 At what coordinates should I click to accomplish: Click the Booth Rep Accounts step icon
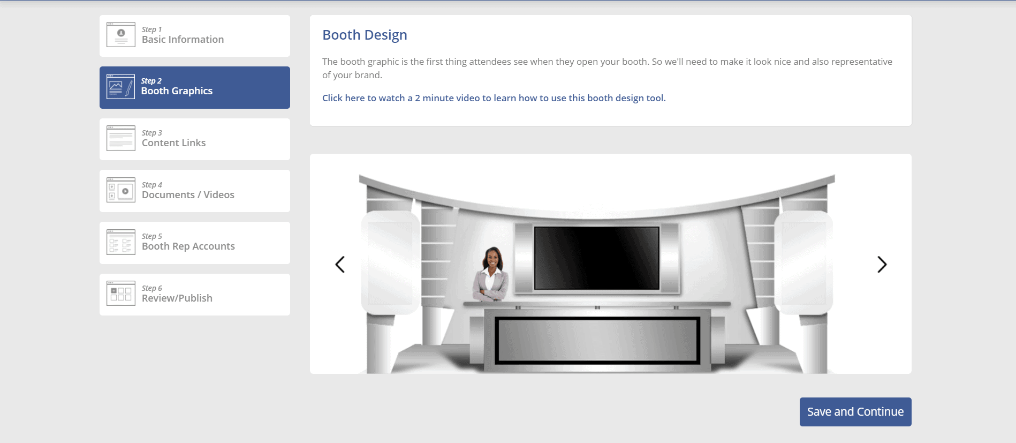(121, 242)
